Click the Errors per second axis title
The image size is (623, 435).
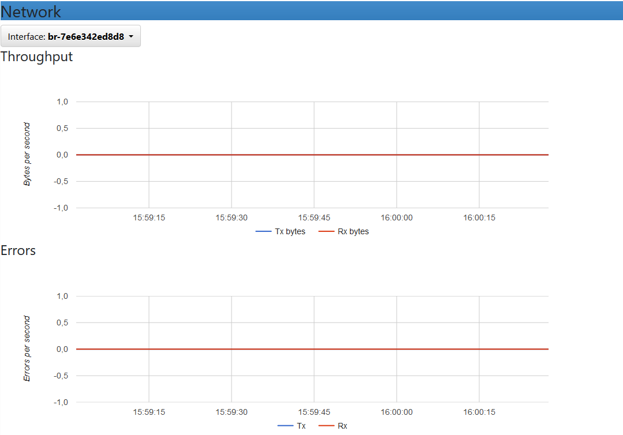[x=27, y=348]
